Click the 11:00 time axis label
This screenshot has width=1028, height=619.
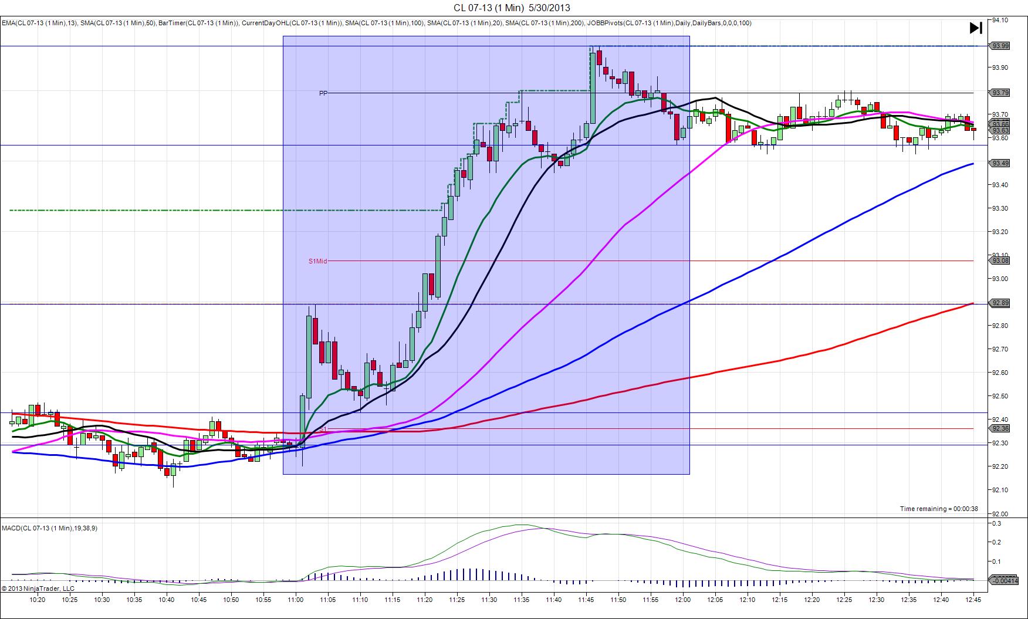pos(296,600)
